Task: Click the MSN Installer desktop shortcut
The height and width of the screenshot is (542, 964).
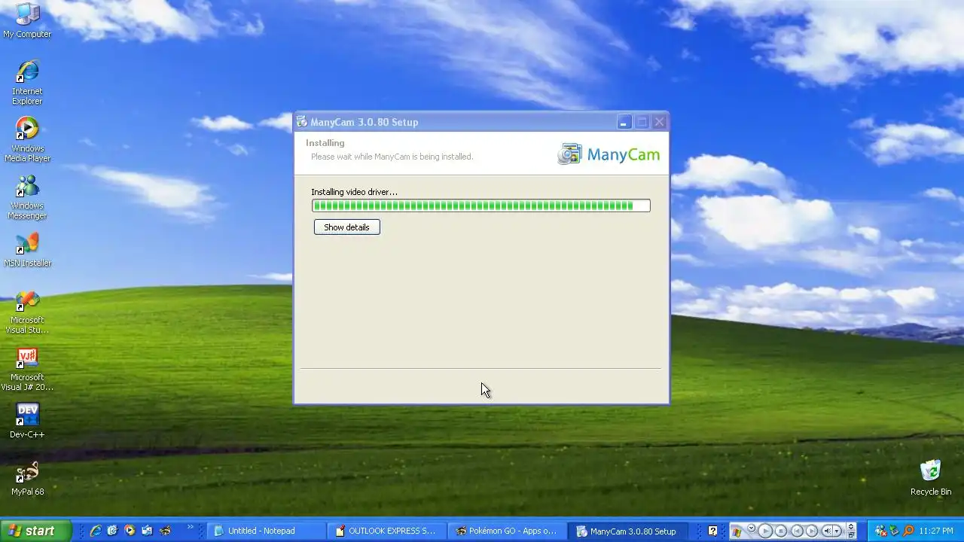Action: click(27, 250)
